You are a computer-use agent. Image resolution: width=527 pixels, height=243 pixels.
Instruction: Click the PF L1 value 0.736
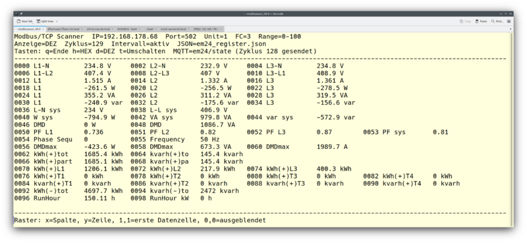coord(94,132)
